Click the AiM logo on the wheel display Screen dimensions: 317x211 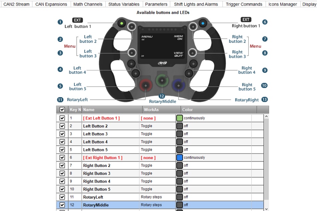pyautogui.click(x=163, y=63)
